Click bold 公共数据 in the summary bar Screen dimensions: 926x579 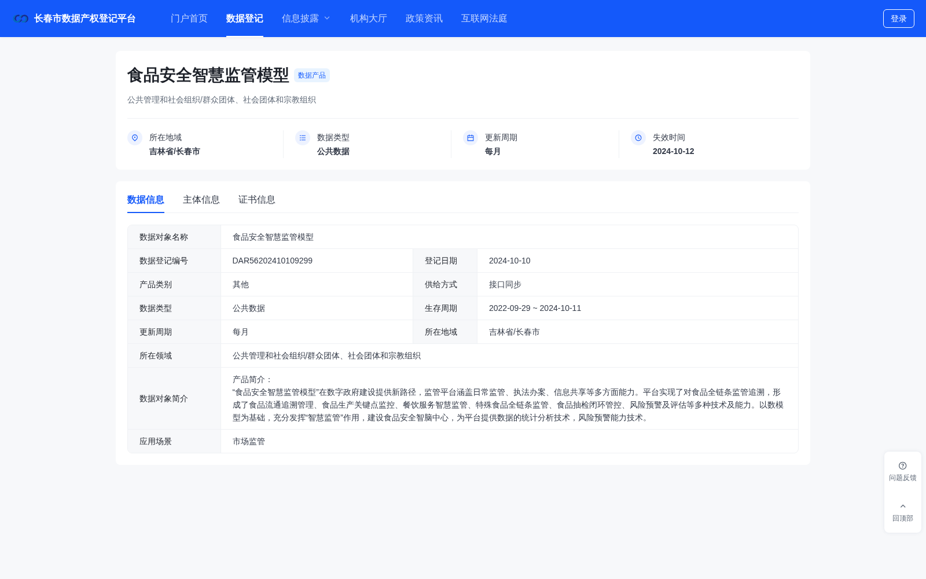coord(333,151)
